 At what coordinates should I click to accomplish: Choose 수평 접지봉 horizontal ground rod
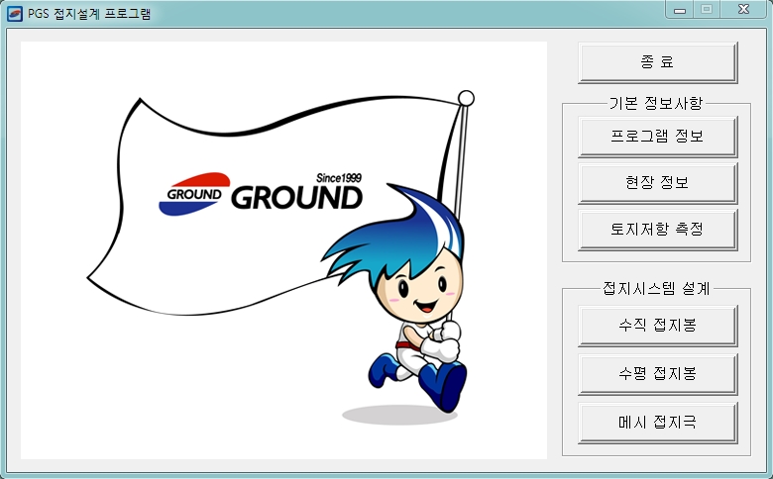657,373
